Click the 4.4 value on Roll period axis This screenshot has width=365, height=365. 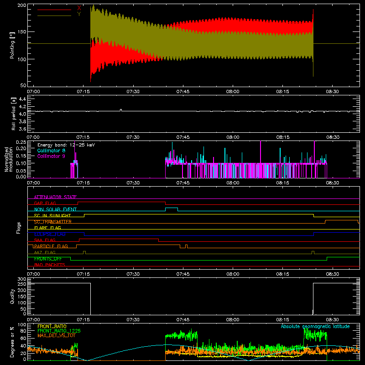click(x=22, y=99)
